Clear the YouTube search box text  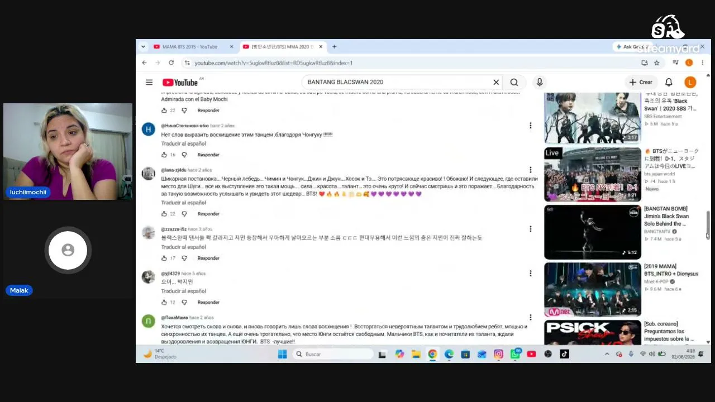pyautogui.click(x=496, y=82)
